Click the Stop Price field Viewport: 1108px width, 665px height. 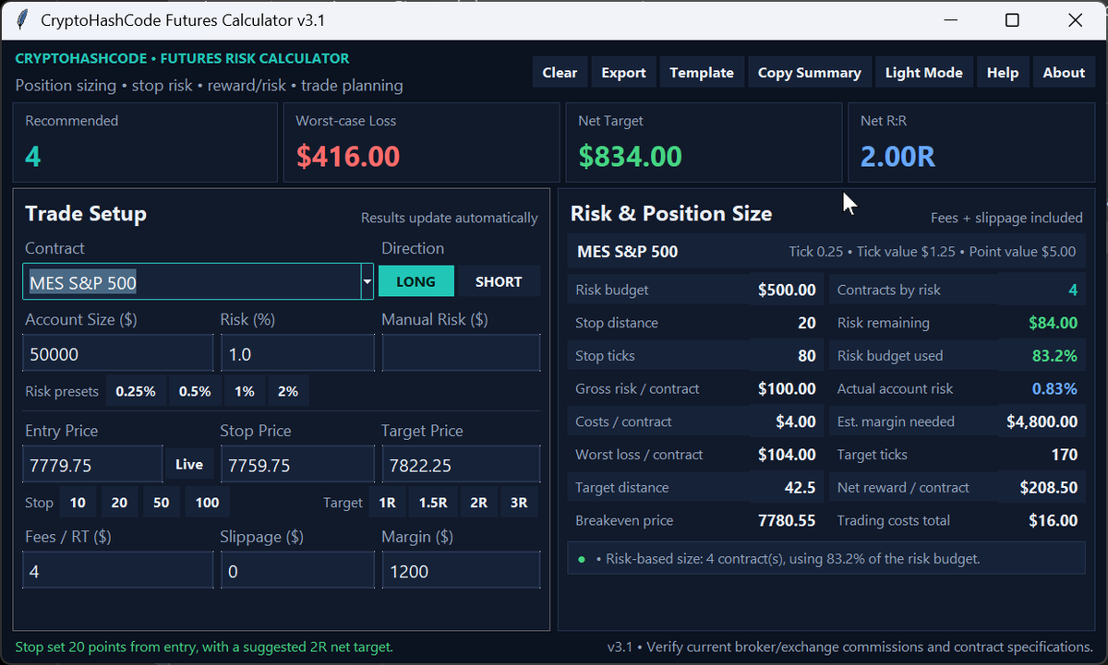click(x=297, y=465)
